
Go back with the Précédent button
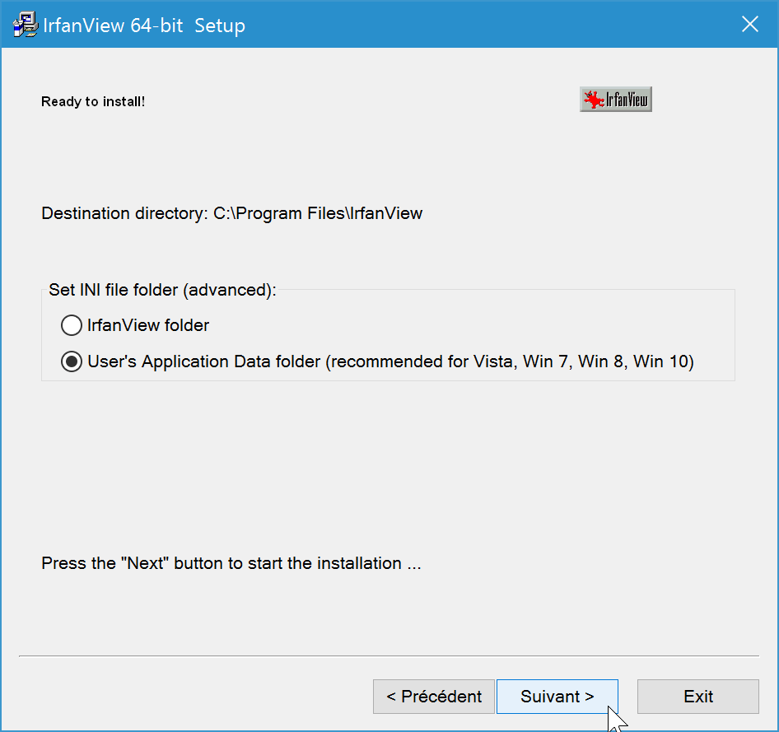[x=434, y=697]
